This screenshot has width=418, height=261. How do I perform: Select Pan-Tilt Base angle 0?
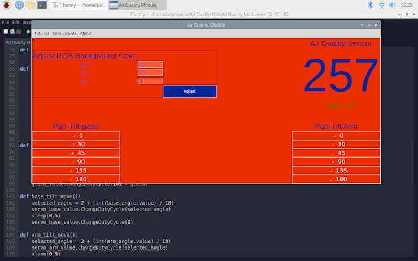pyautogui.click(x=76, y=136)
